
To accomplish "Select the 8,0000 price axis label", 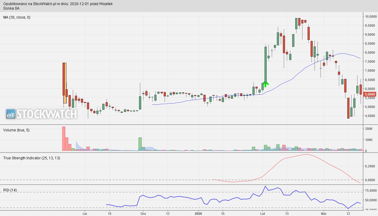I will coord(370,52).
